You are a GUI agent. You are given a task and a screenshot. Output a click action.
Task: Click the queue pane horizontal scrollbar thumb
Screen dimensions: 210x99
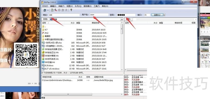click(68, 95)
